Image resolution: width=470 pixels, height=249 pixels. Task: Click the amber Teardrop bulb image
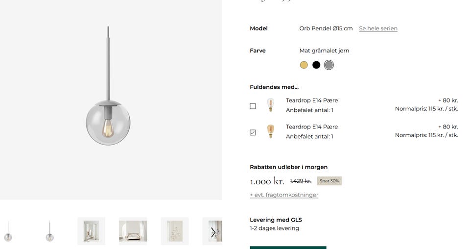tap(270, 132)
